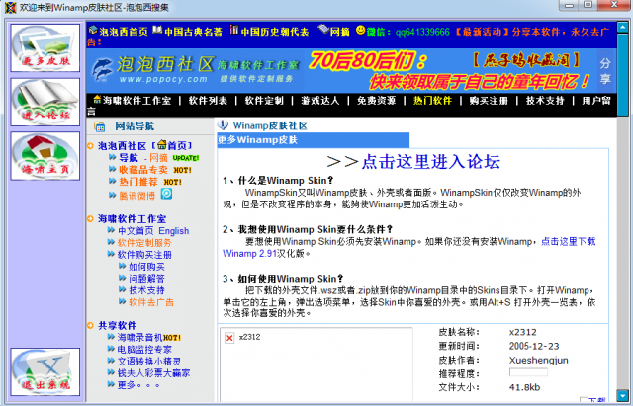Open 技术支持 link in sidebar

pyautogui.click(x=146, y=290)
